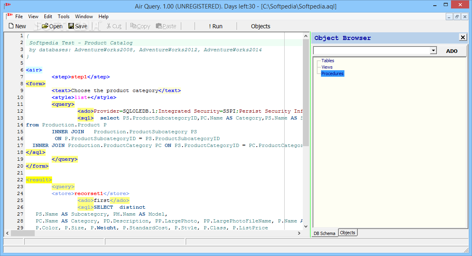Screen dimensions: 472x256
Task: Open the Help menu
Action: pyautogui.click(x=103, y=17)
